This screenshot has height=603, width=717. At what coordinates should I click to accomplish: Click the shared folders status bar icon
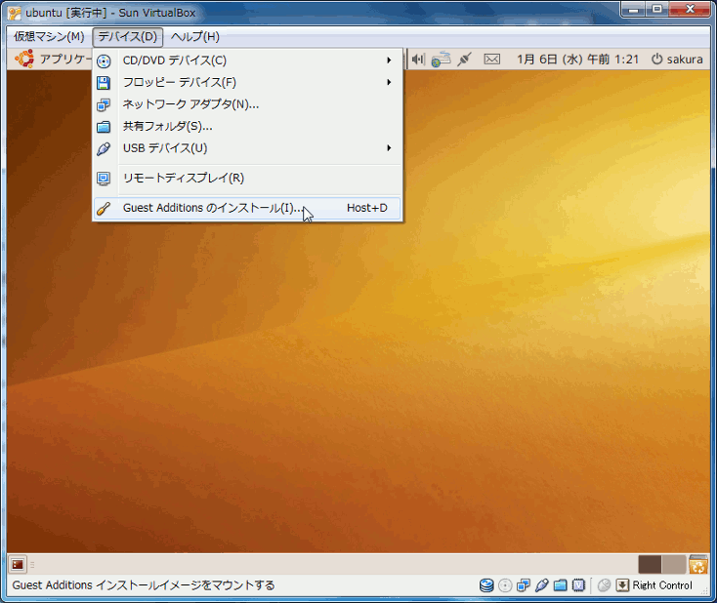[561, 585]
